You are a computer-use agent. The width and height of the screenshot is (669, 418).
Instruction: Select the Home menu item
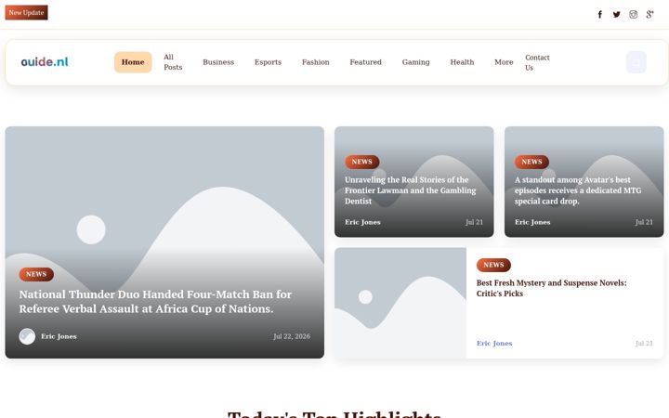pyautogui.click(x=133, y=62)
